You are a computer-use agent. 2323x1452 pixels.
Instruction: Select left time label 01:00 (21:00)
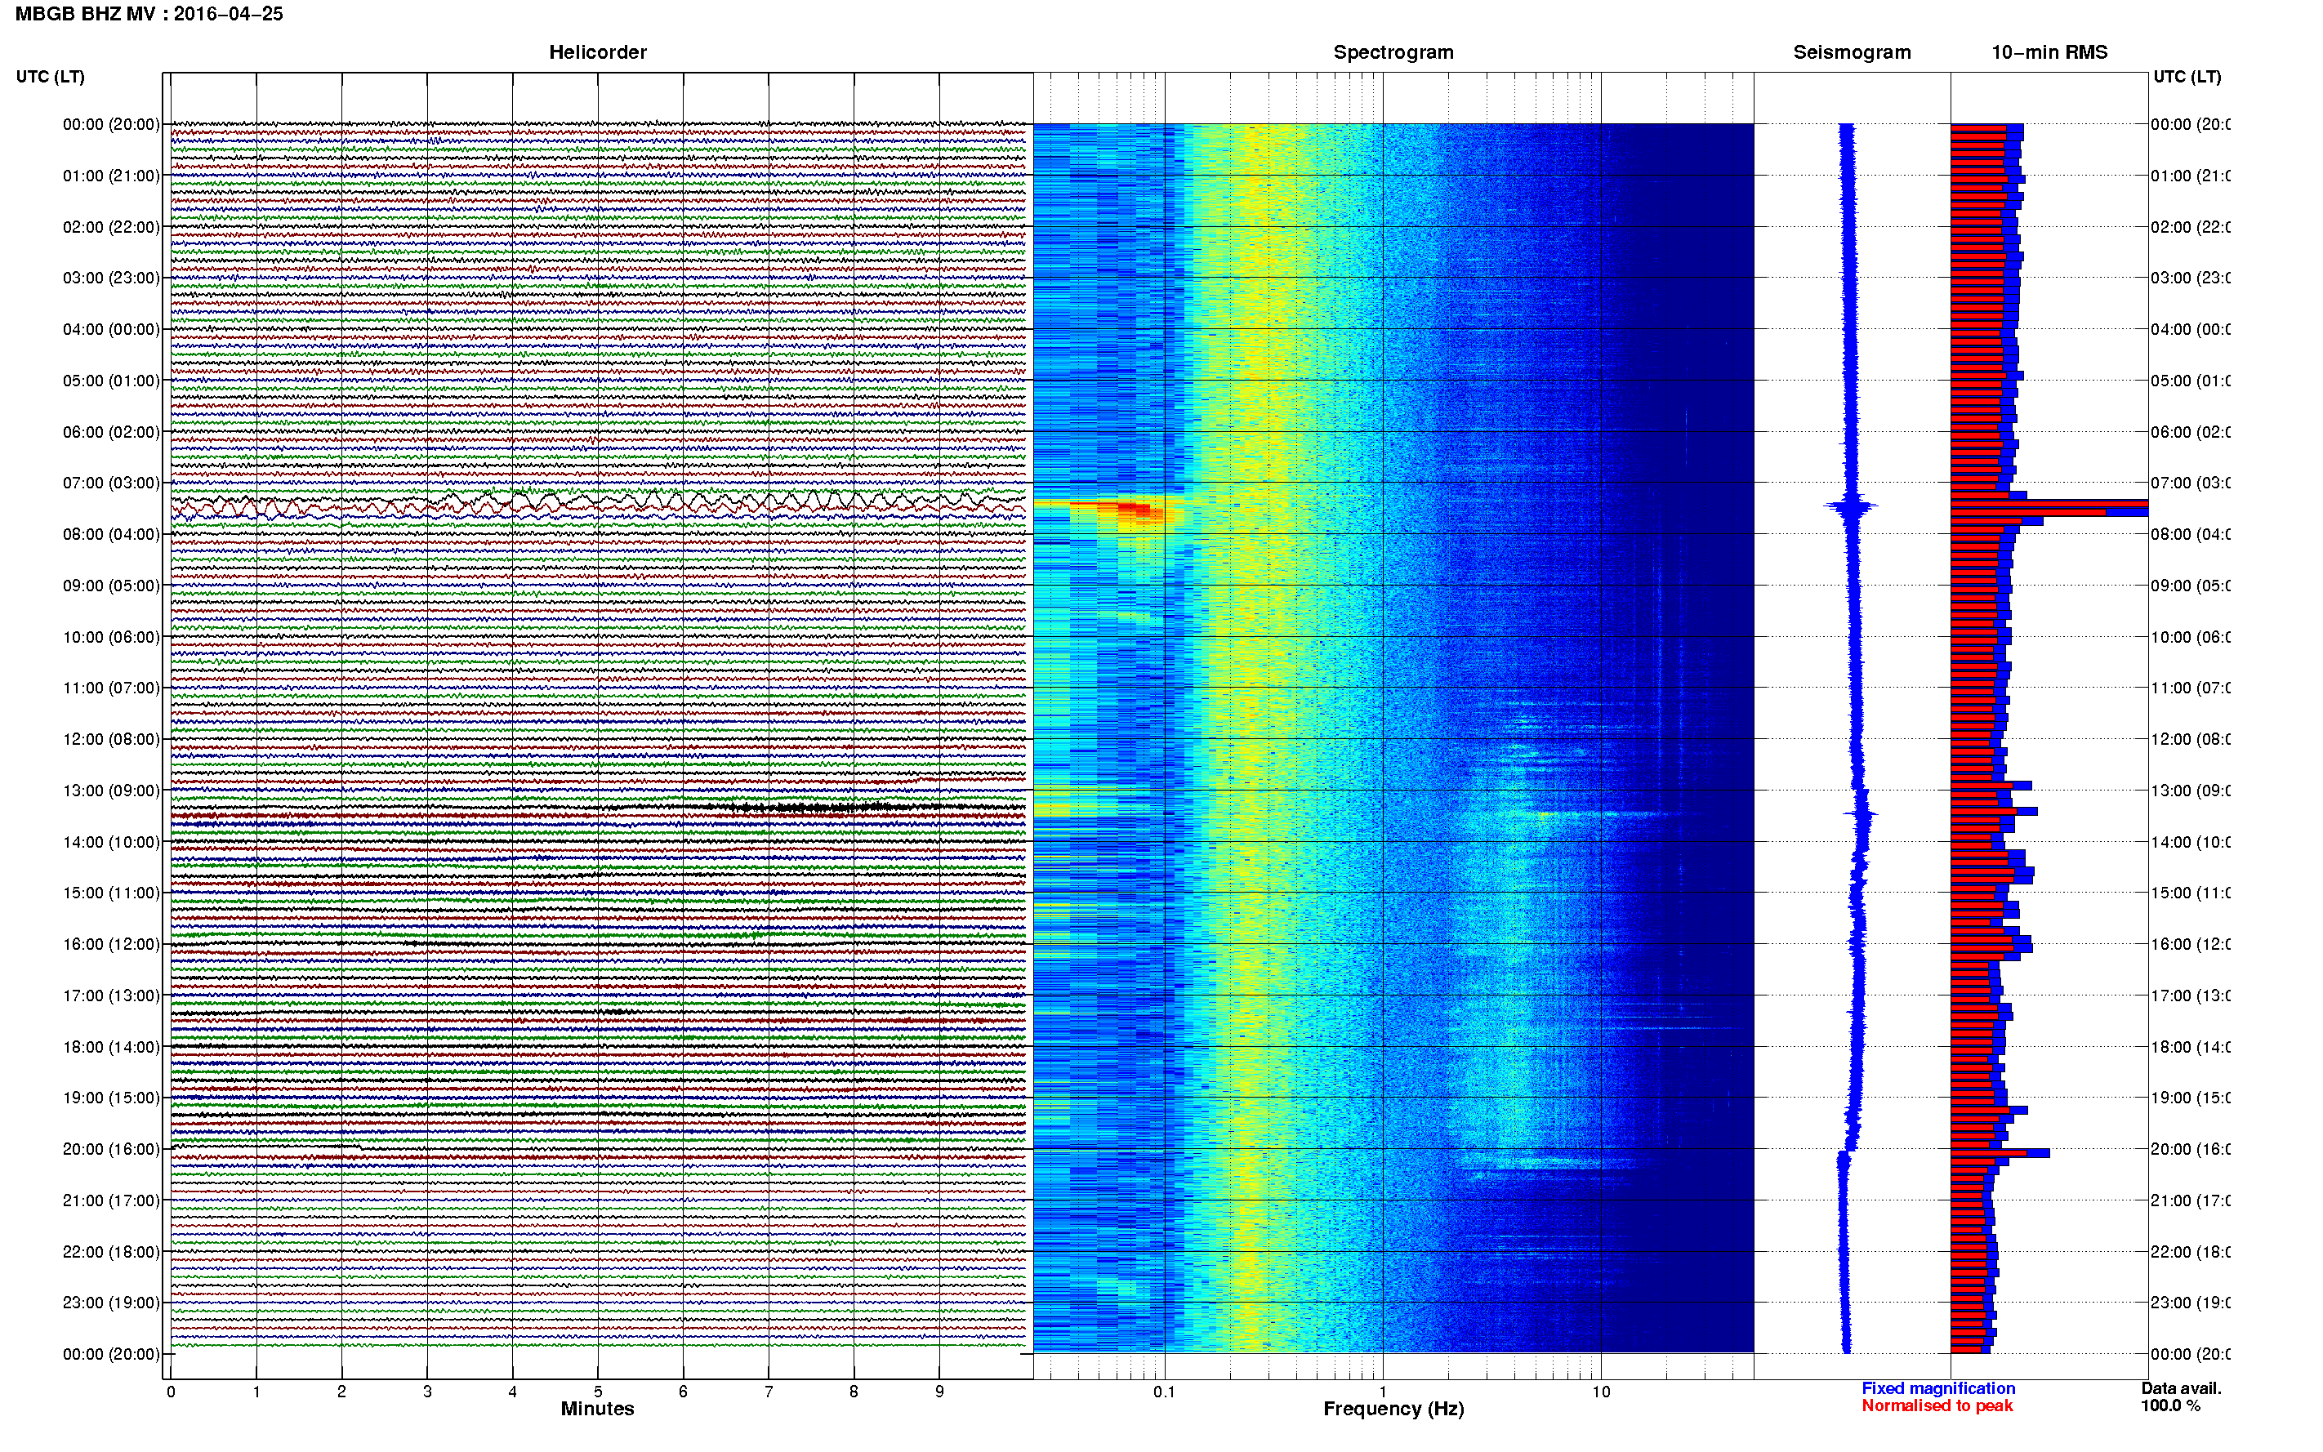111,176
